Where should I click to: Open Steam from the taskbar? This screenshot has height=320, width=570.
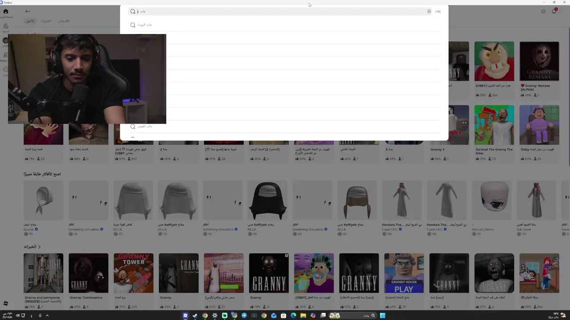click(x=195, y=316)
